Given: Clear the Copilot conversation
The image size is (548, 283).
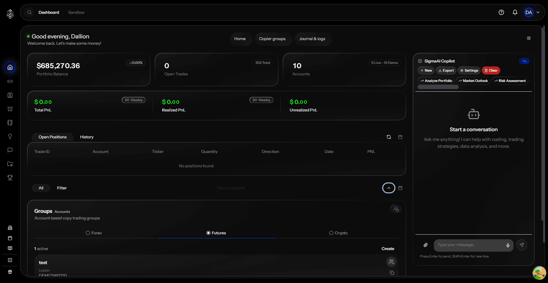Looking at the screenshot, I should tap(491, 70).
